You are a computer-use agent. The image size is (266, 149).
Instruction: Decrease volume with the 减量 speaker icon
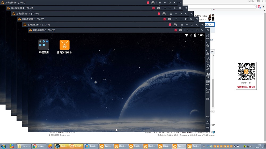tap(208, 52)
